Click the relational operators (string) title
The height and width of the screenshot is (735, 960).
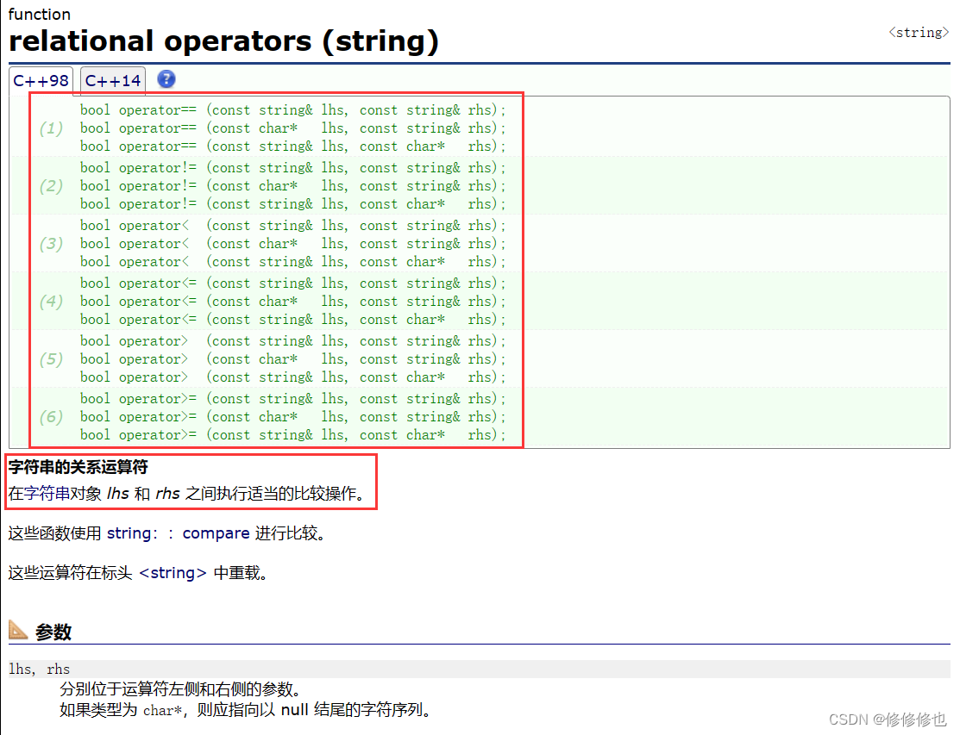click(224, 40)
